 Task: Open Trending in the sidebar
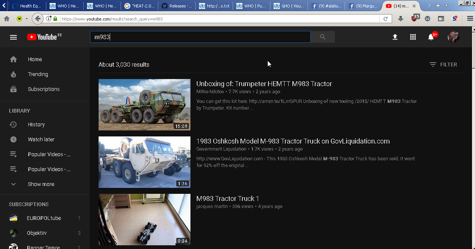coord(38,74)
